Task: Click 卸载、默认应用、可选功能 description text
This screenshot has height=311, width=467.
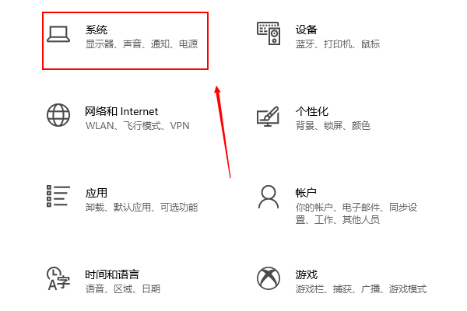Action: [142, 207]
